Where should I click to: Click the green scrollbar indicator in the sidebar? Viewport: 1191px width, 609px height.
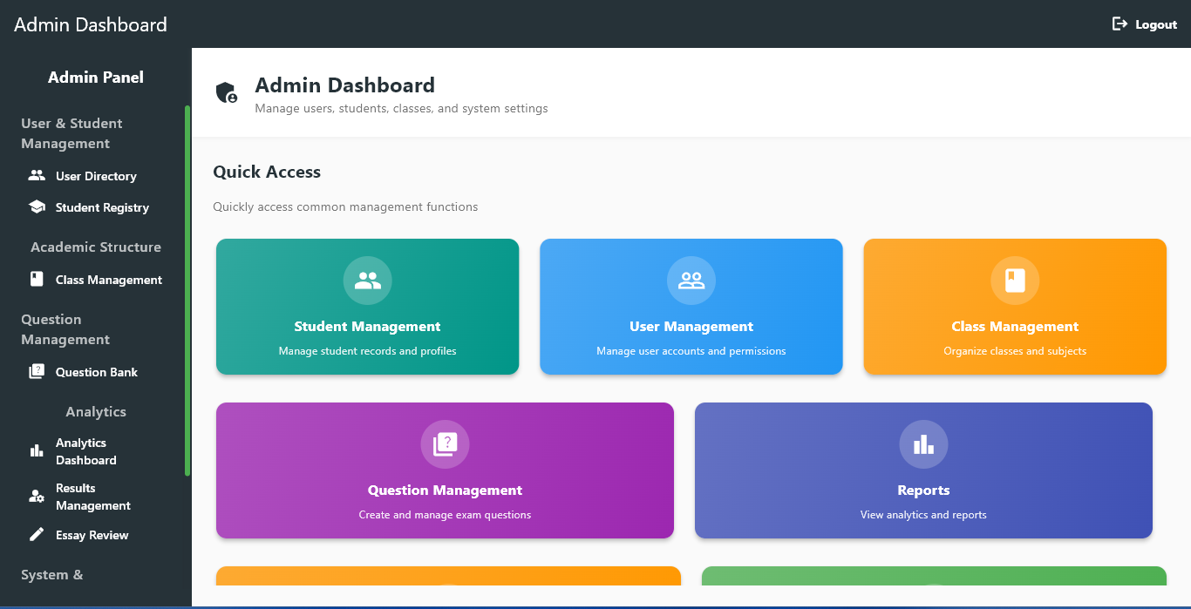(x=187, y=288)
